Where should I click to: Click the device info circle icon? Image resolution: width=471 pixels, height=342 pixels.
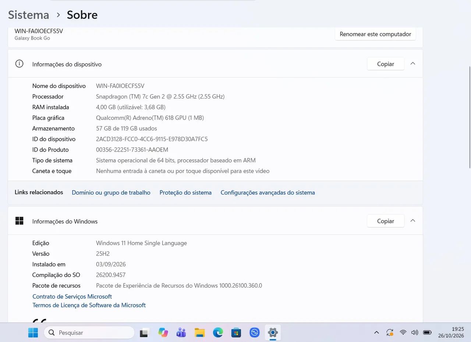19,64
